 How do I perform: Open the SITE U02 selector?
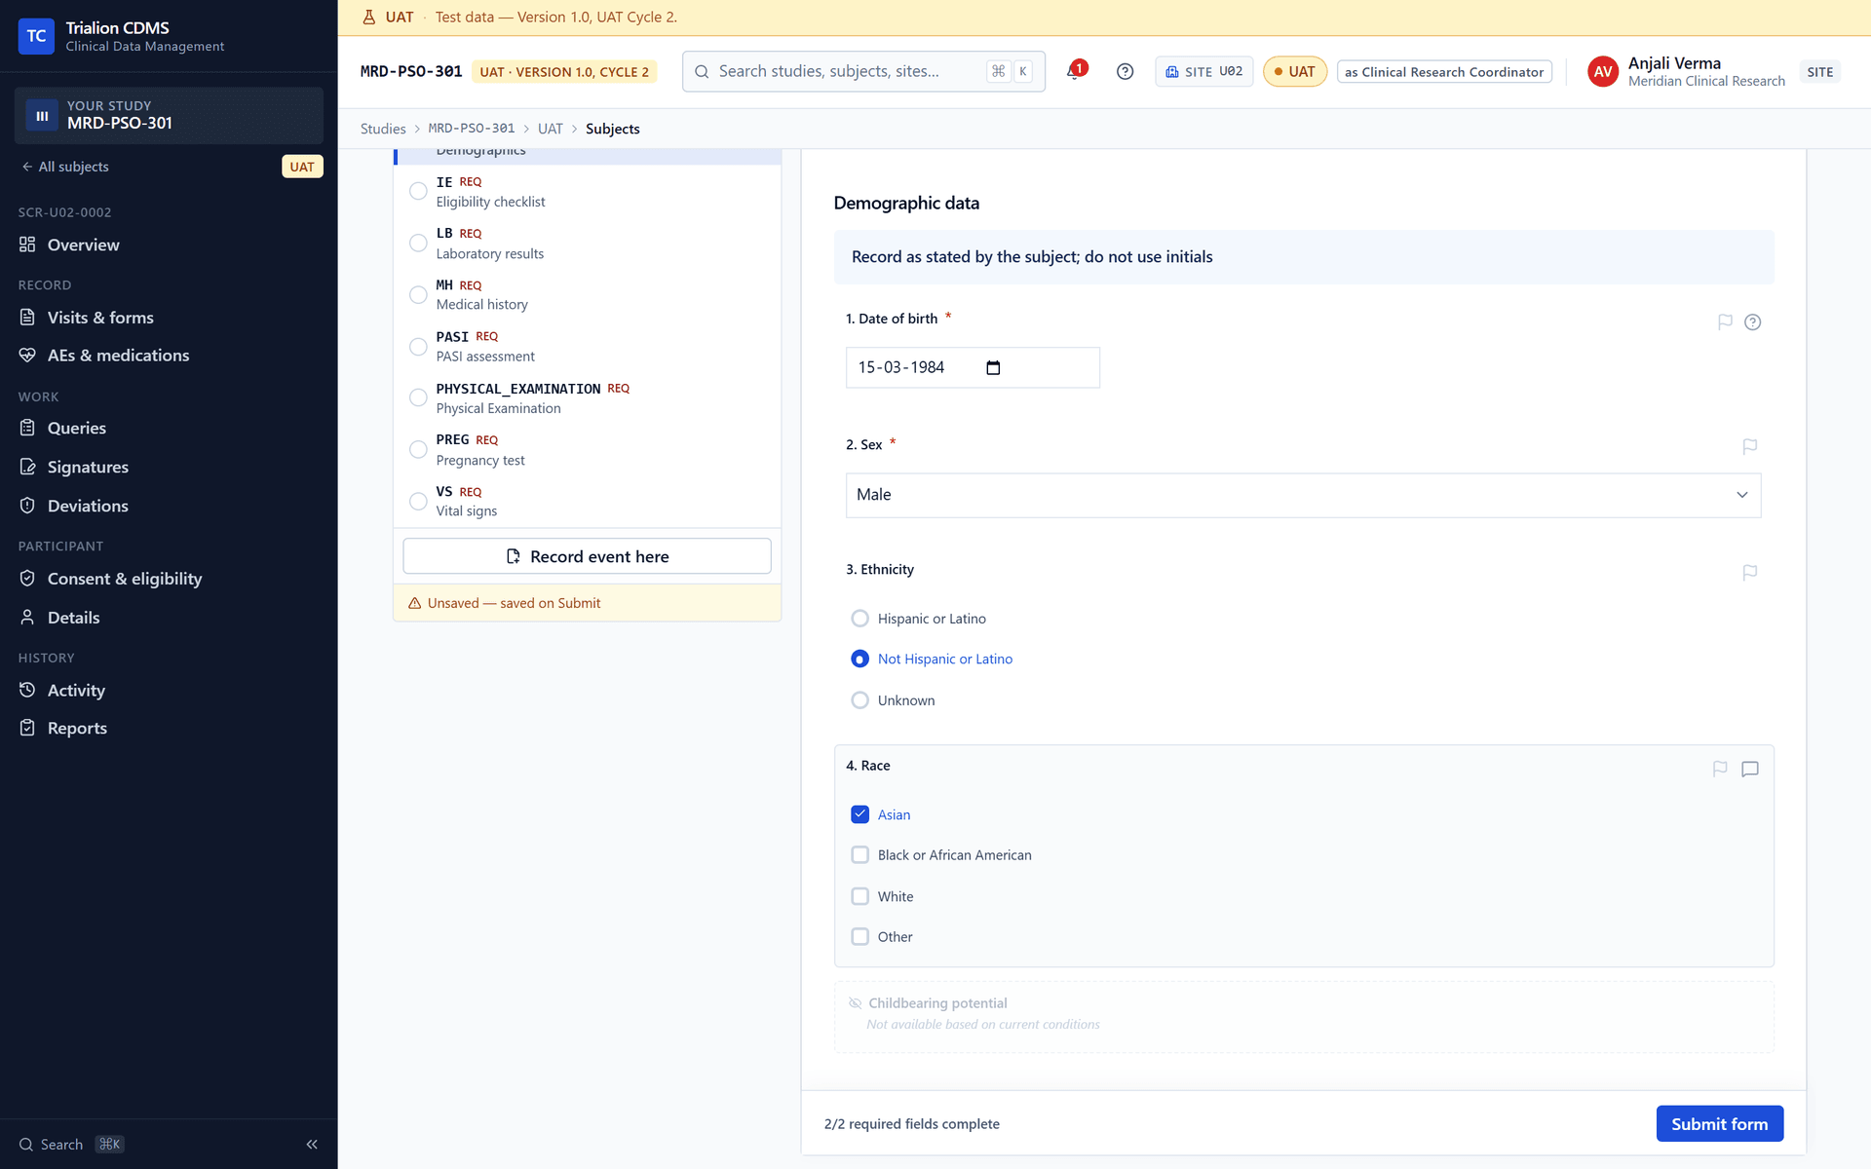coord(1203,72)
